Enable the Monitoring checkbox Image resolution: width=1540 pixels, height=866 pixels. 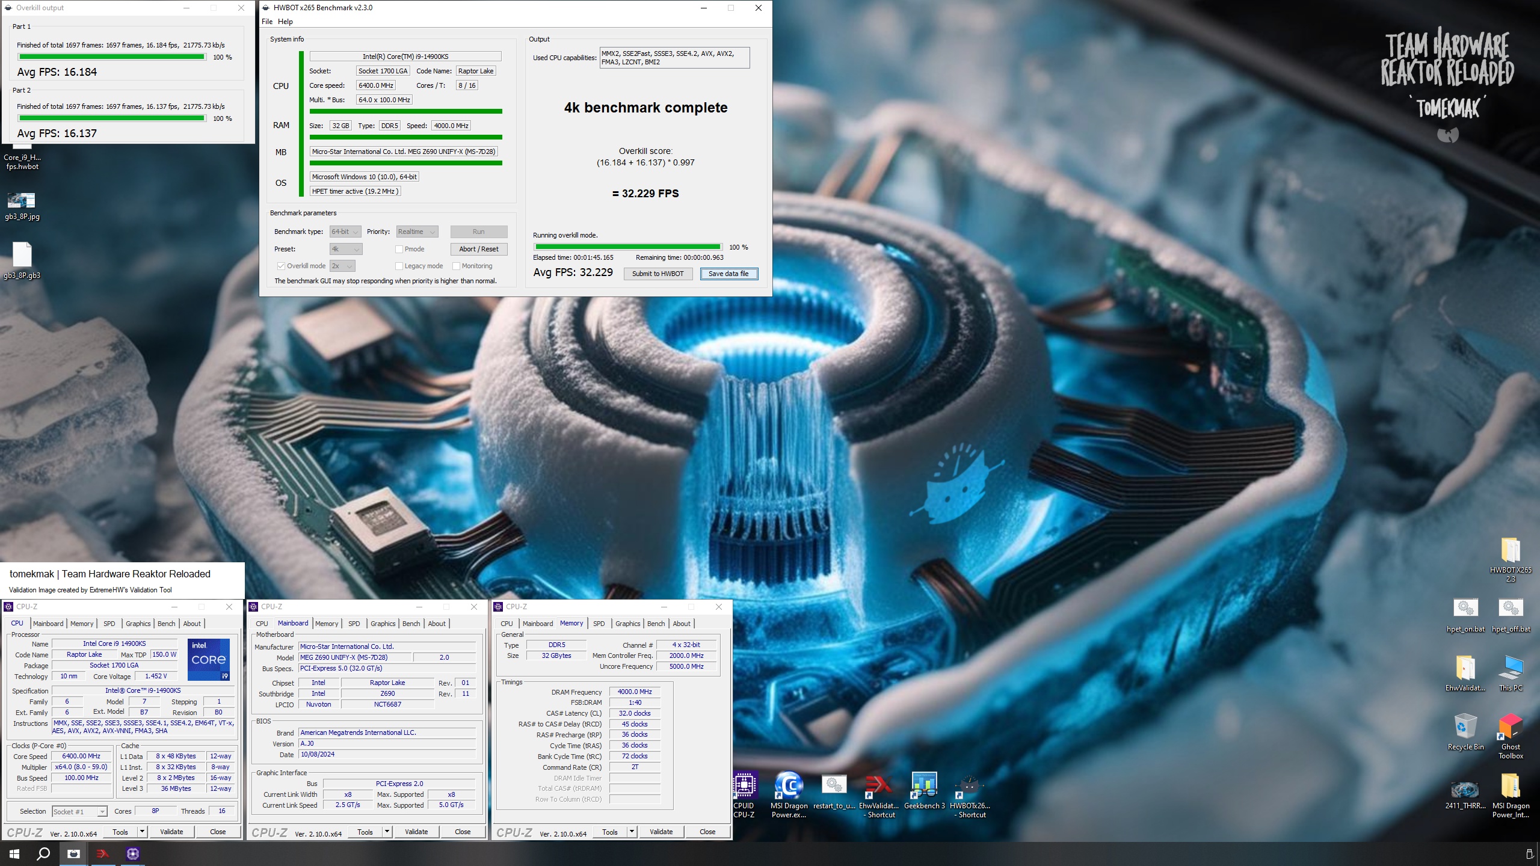pyautogui.click(x=456, y=266)
